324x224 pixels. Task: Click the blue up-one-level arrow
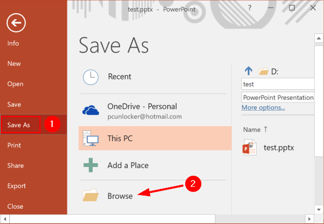pos(248,71)
